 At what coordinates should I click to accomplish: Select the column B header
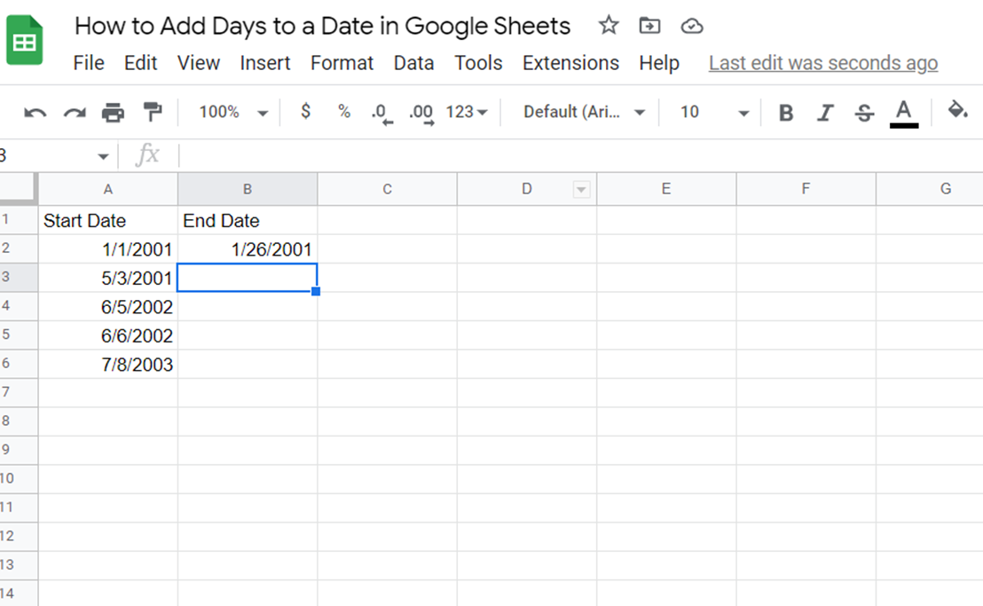click(248, 189)
